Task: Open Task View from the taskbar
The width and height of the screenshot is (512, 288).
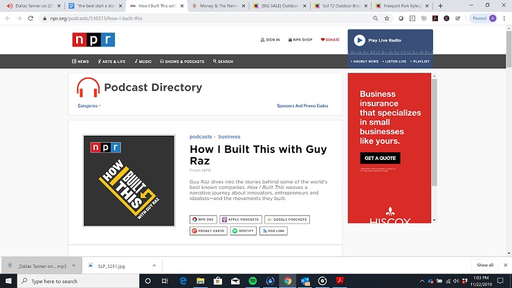Action: click(x=165, y=281)
